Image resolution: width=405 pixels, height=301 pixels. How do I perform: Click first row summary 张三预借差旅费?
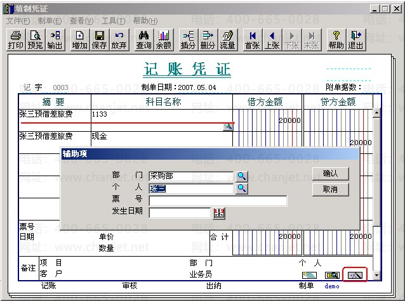point(46,114)
